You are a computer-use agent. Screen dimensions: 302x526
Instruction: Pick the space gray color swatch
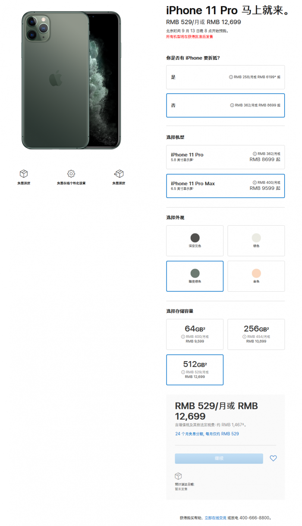(x=195, y=241)
